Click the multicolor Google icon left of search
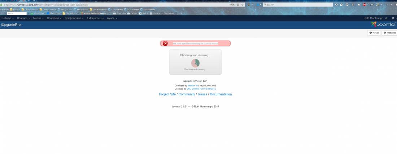 249,5
